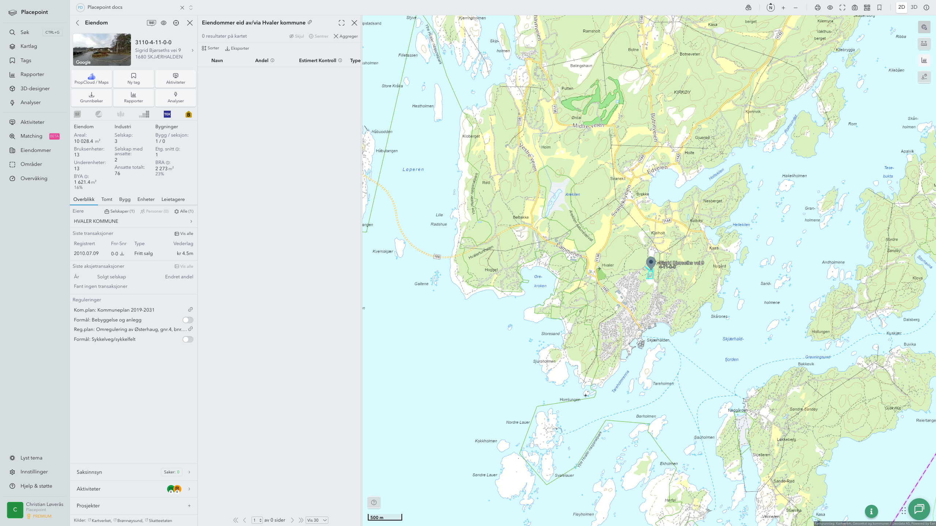
Task: Filter owners by Alle (1)
Action: [184, 211]
